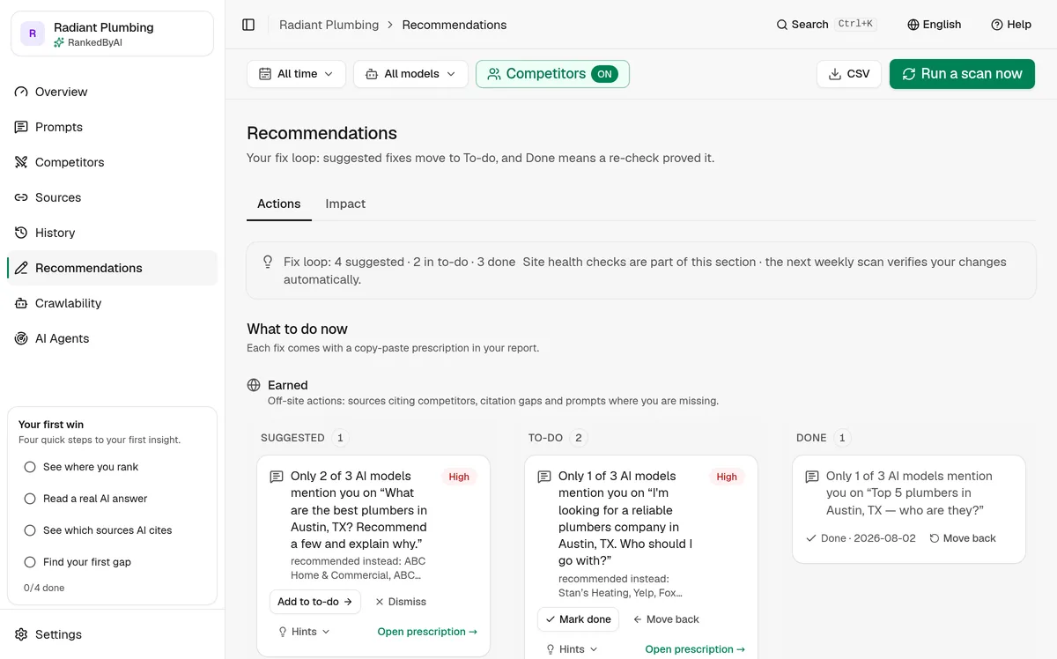Screen dimensions: 1057x659
Task: Click the Mark done button
Action: pyautogui.click(x=578, y=619)
